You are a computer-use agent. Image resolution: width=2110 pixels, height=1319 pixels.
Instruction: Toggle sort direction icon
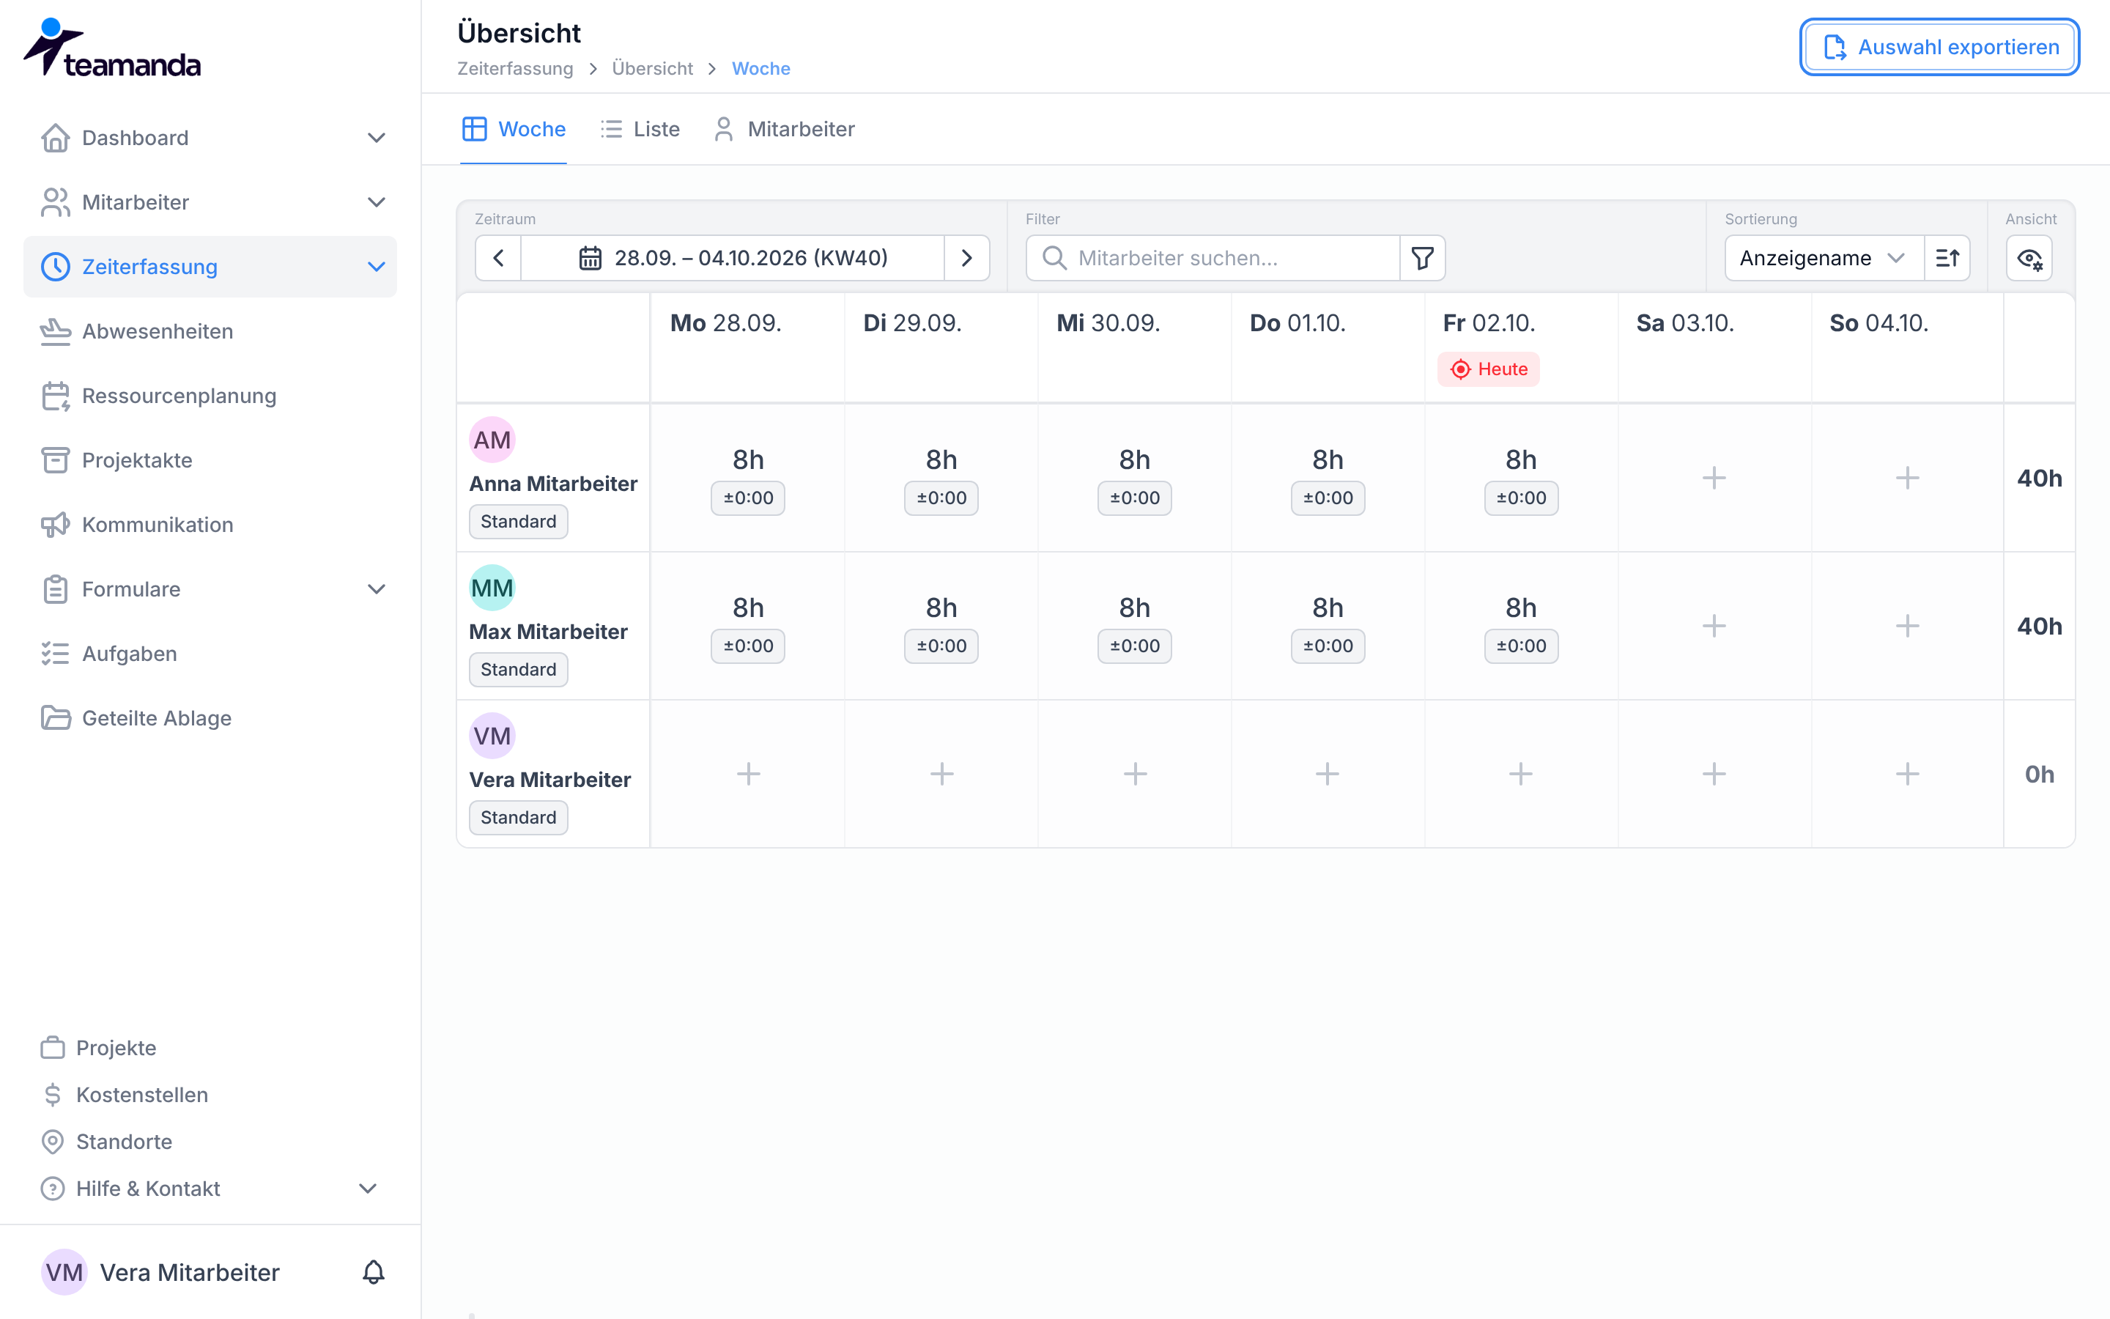pyautogui.click(x=1948, y=258)
